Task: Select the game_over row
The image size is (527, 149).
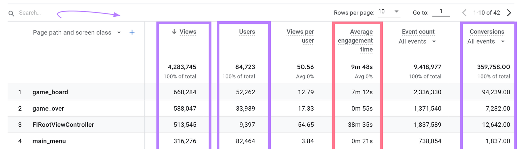Action: 48,109
